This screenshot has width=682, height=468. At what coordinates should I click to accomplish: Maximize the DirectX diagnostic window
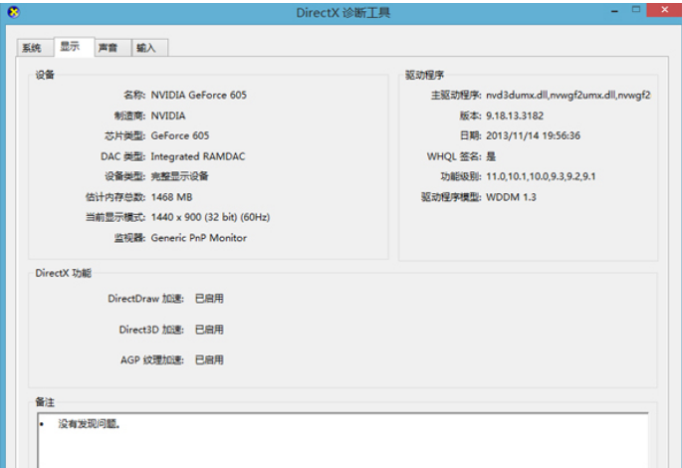coord(636,10)
